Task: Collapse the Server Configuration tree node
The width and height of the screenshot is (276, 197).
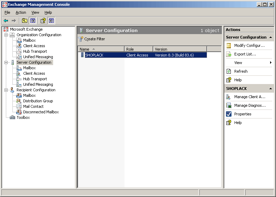Action: (x=6, y=62)
